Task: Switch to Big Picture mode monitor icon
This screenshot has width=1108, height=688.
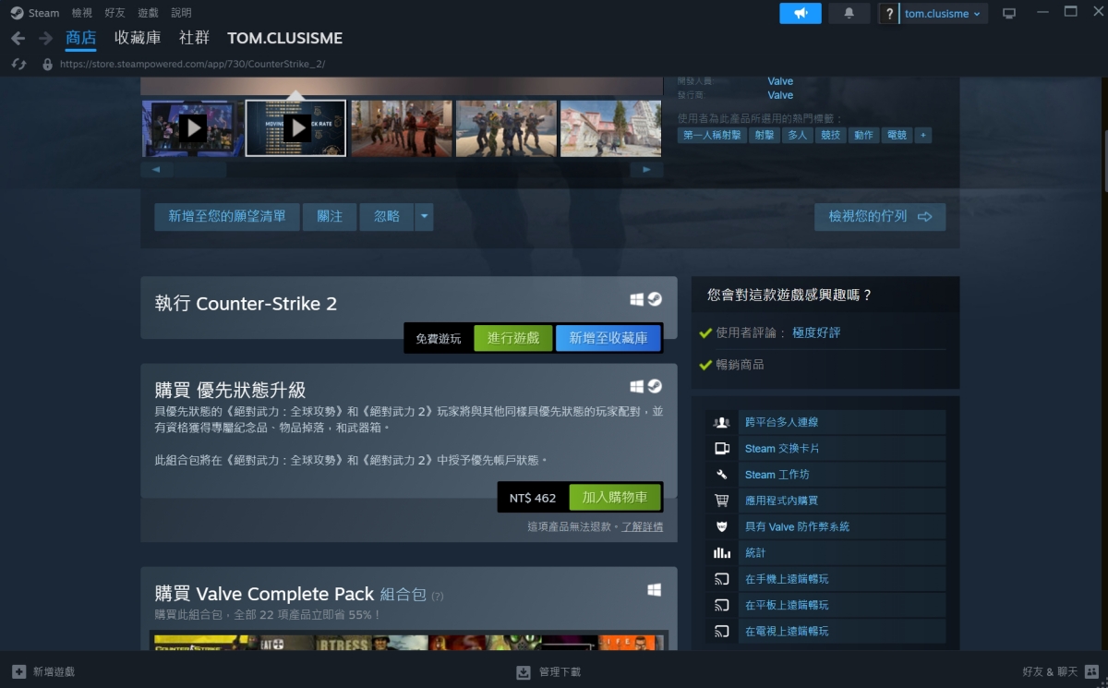Action: 1009,14
